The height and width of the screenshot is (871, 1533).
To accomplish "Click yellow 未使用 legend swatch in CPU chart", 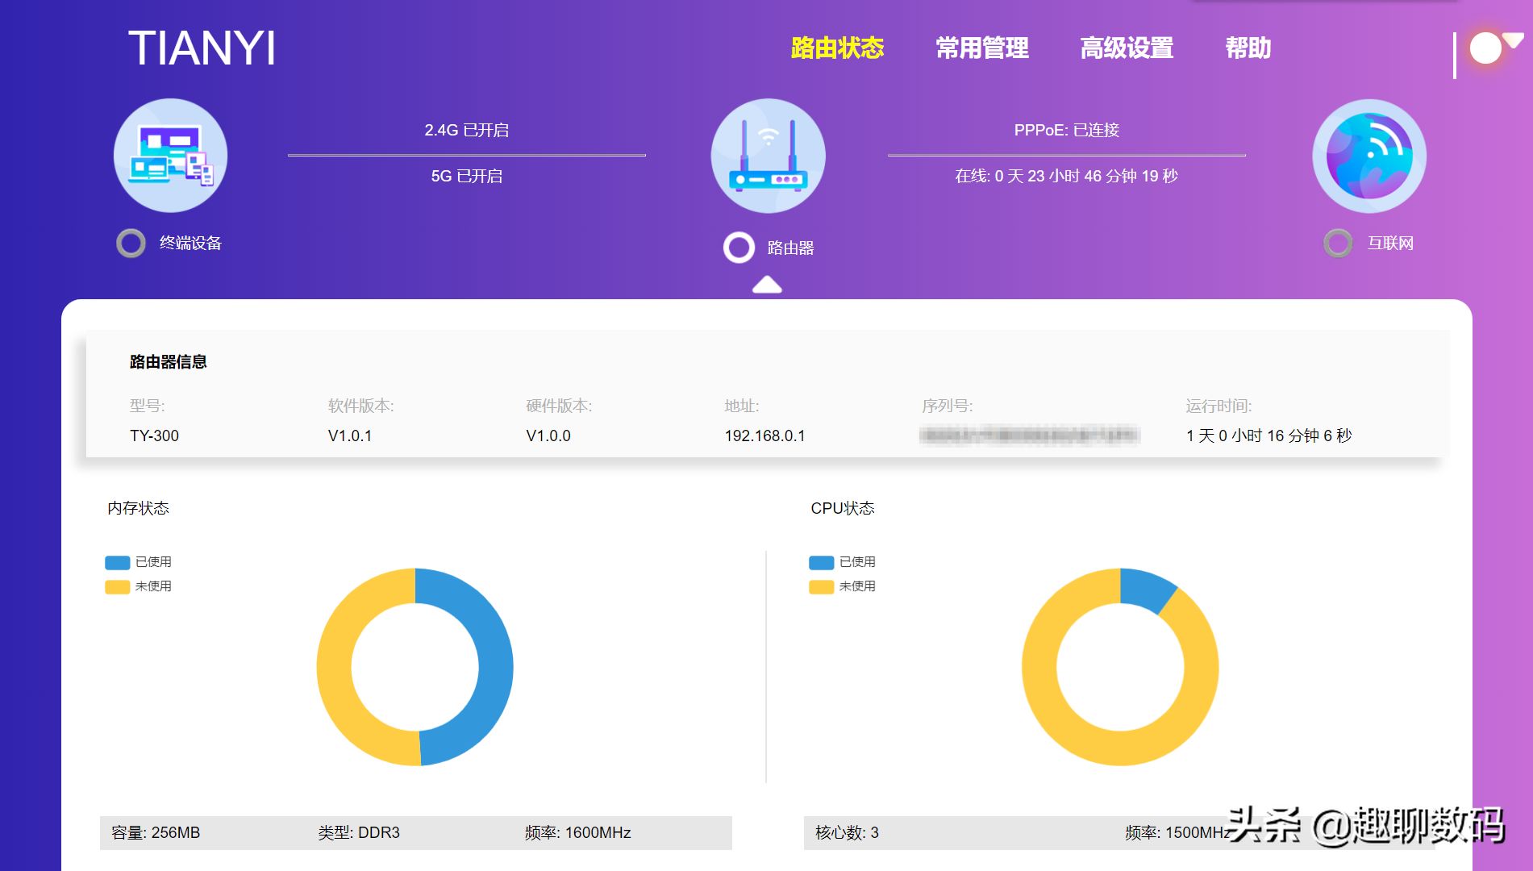I will click(x=821, y=586).
